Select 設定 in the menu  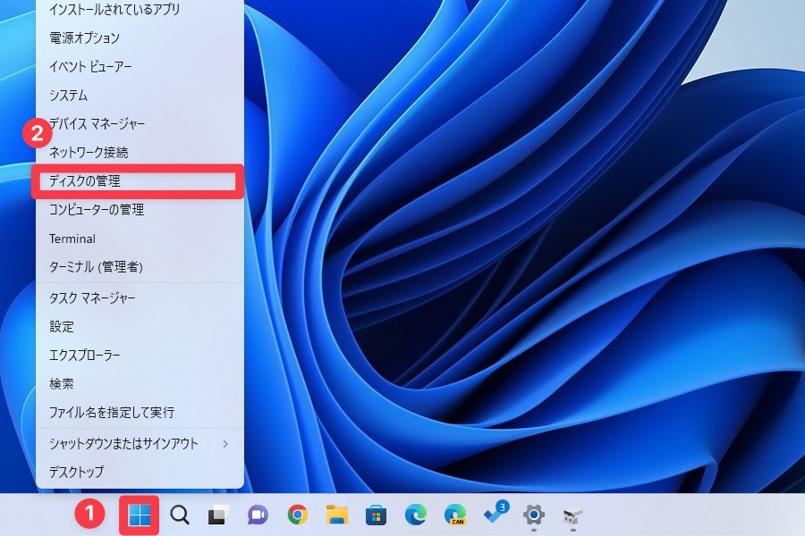[x=140, y=327]
